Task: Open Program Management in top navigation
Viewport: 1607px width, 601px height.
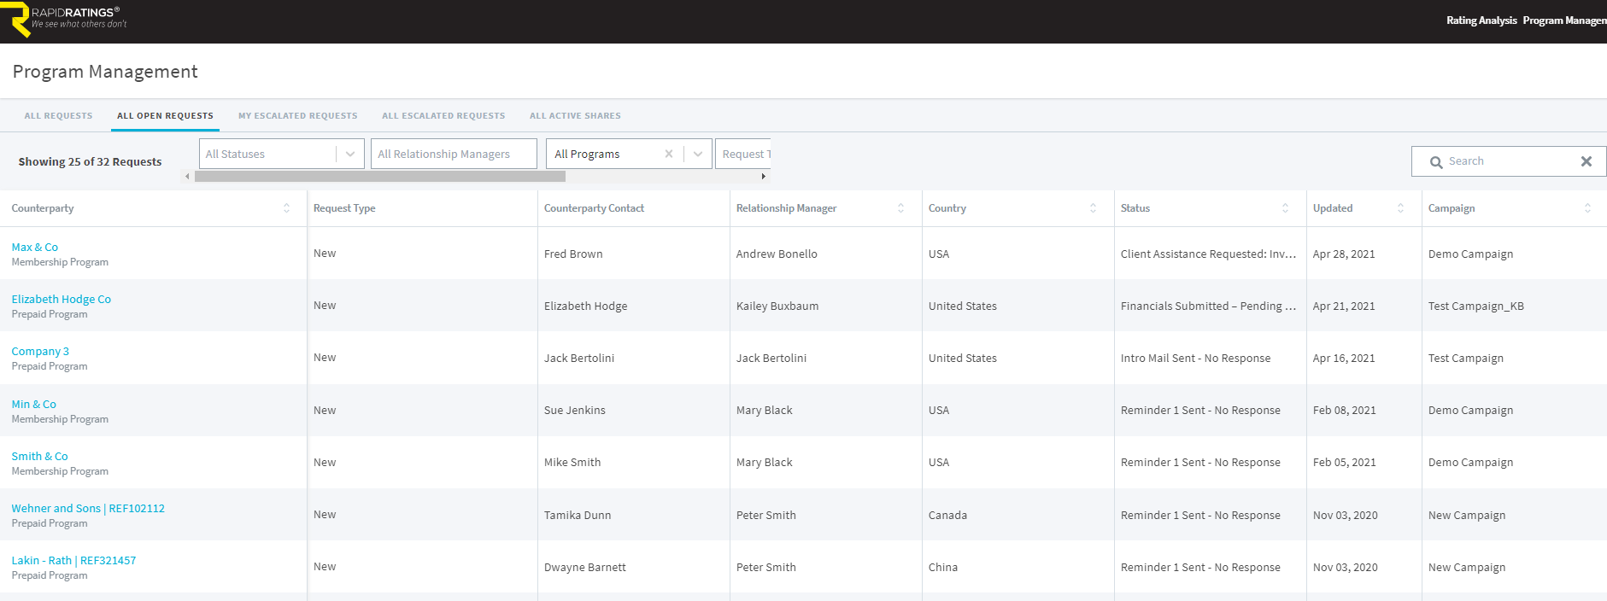Action: point(1564,20)
